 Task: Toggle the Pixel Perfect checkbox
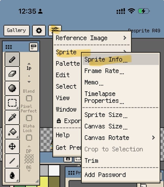(x=29, y=118)
